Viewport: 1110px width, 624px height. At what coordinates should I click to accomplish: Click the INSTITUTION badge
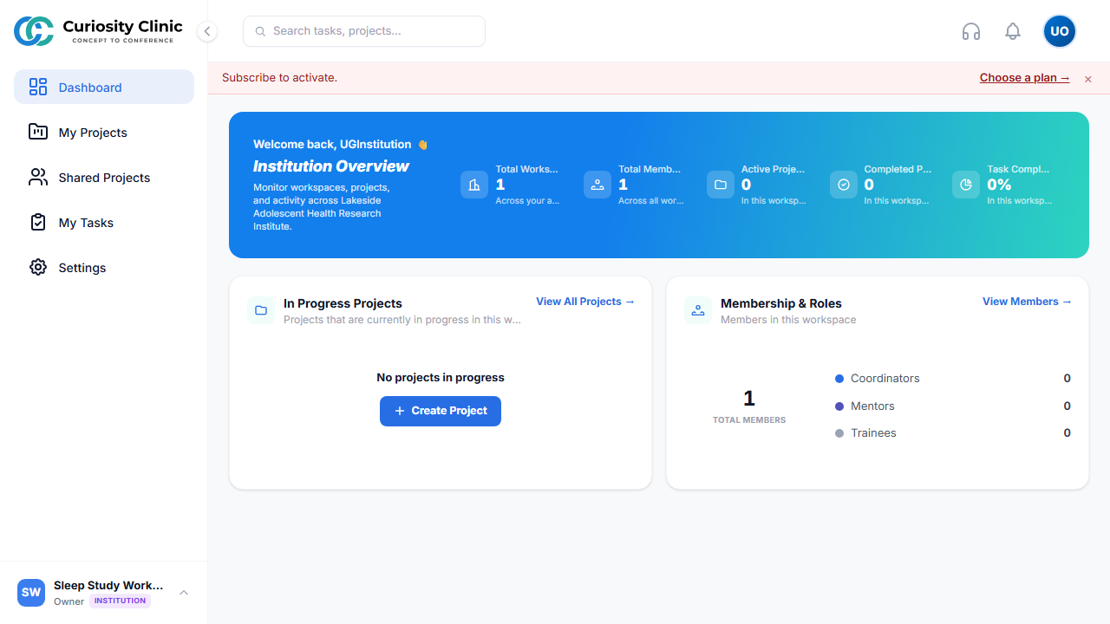click(120, 601)
